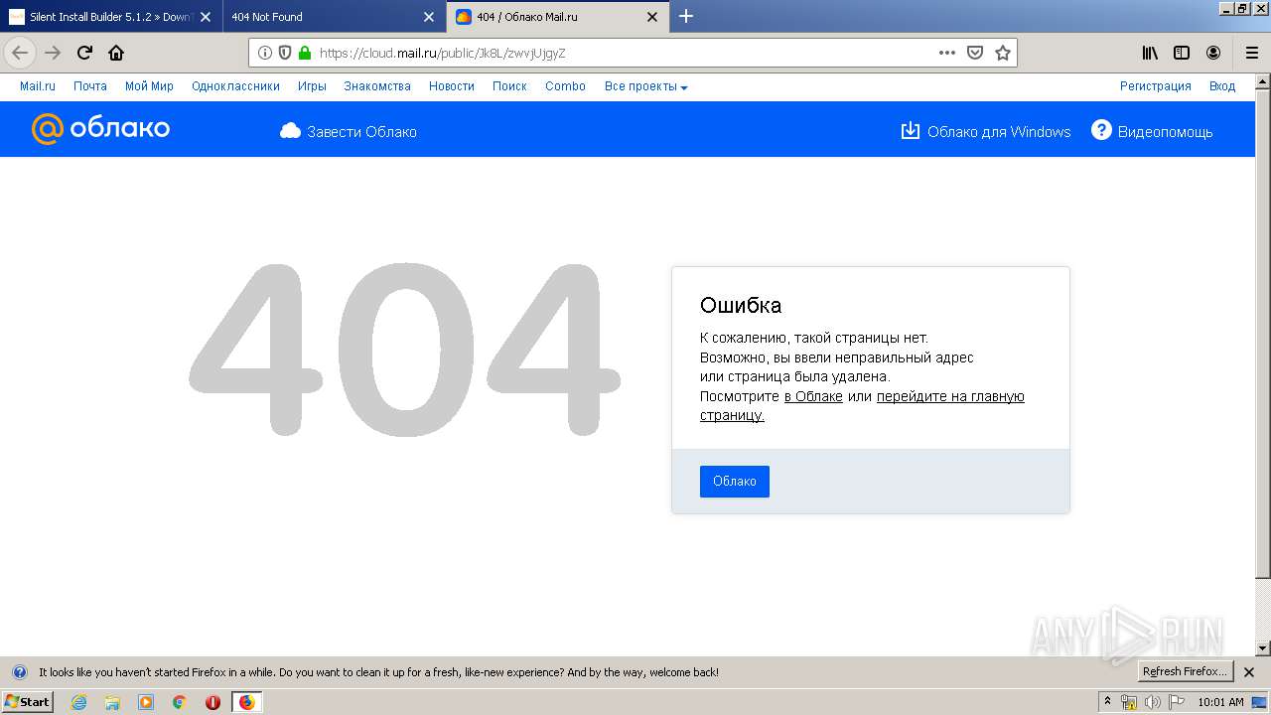The width and height of the screenshot is (1271, 715).
Task: Click the Облако logo
Action: pyautogui.click(x=100, y=129)
